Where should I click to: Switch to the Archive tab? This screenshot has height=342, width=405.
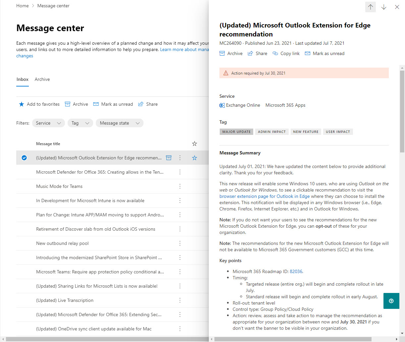click(x=42, y=79)
